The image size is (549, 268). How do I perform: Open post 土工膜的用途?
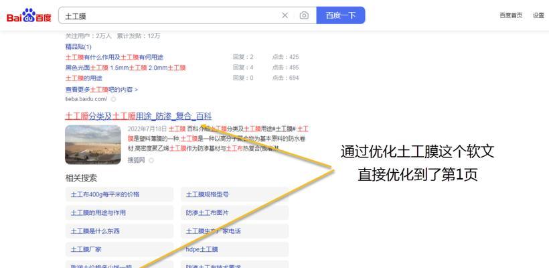coord(84,78)
